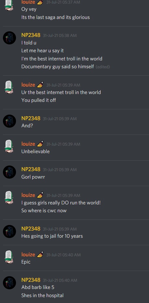This screenshot has width=149, height=303.
Task: Select the message 'Shes in the hospital'
Action: pos(42,295)
